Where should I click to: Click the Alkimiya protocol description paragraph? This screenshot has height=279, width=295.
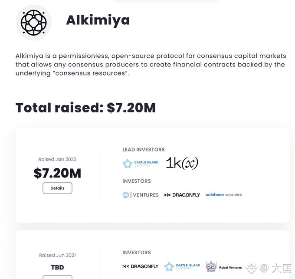tap(151, 65)
